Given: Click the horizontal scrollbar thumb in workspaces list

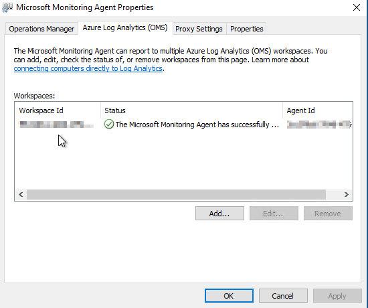Looking at the screenshot, I should (x=176, y=194).
